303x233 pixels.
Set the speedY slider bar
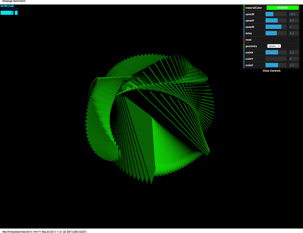pyautogui.click(x=276, y=21)
